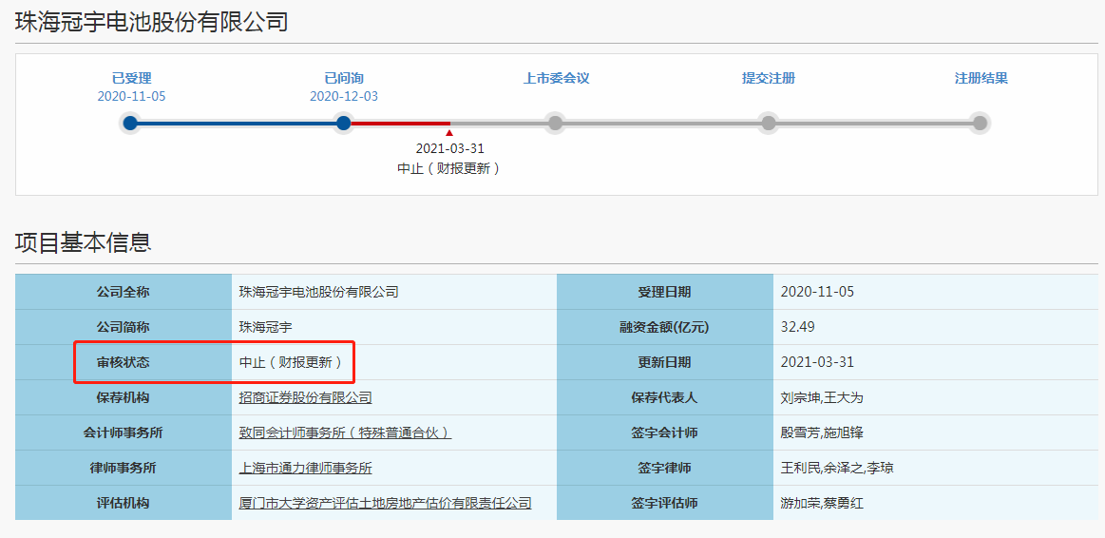Viewport: 1105px width, 538px height.
Task: Click the 保荐机构 header cell
Action: point(124,397)
